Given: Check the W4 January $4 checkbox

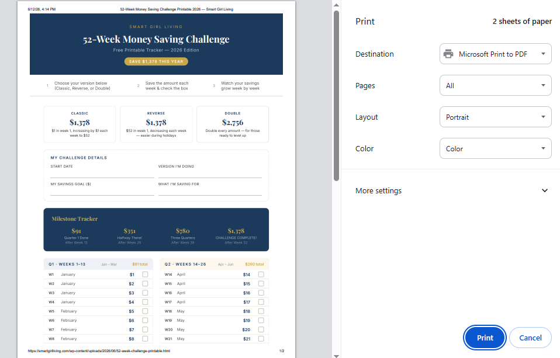Looking at the screenshot, I should point(145,302).
